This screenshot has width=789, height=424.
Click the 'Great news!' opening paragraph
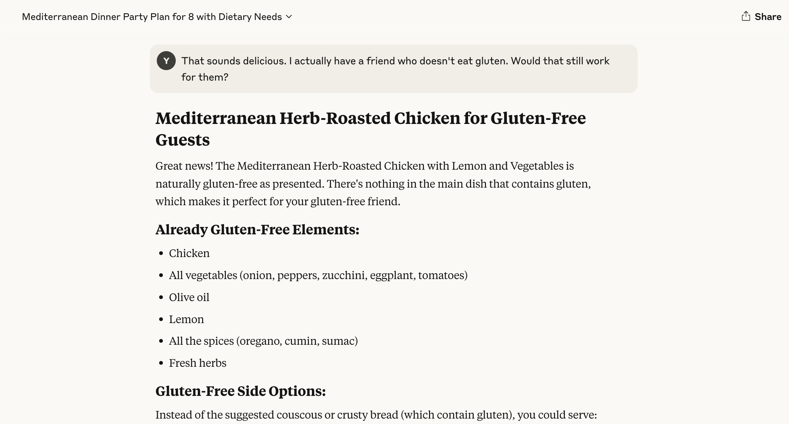pyautogui.click(x=373, y=184)
